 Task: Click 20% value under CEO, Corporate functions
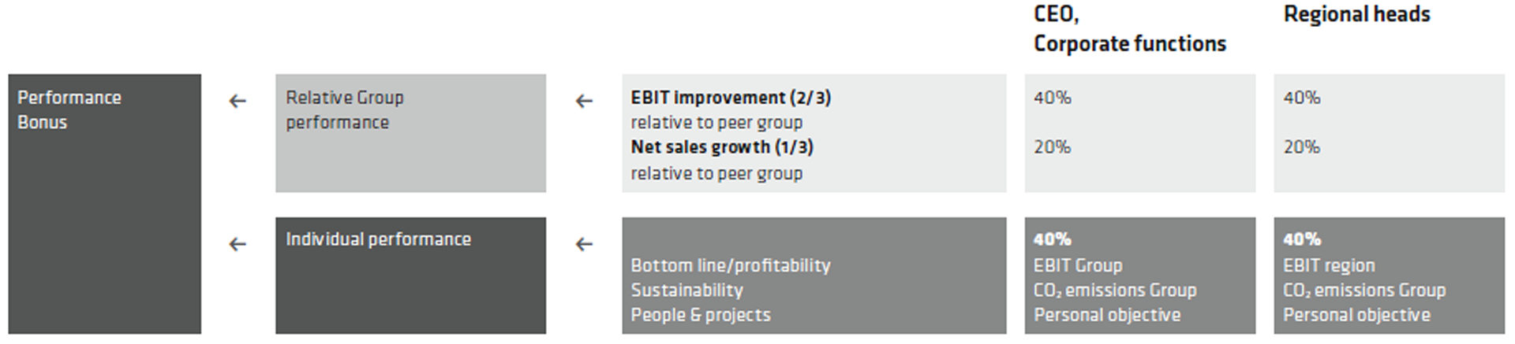tap(1053, 147)
